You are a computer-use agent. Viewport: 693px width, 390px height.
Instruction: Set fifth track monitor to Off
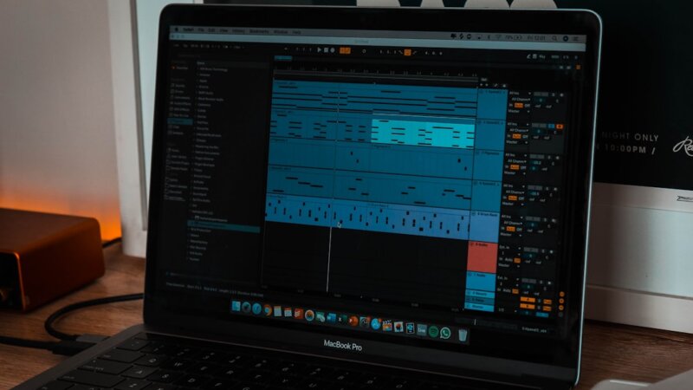point(519,229)
